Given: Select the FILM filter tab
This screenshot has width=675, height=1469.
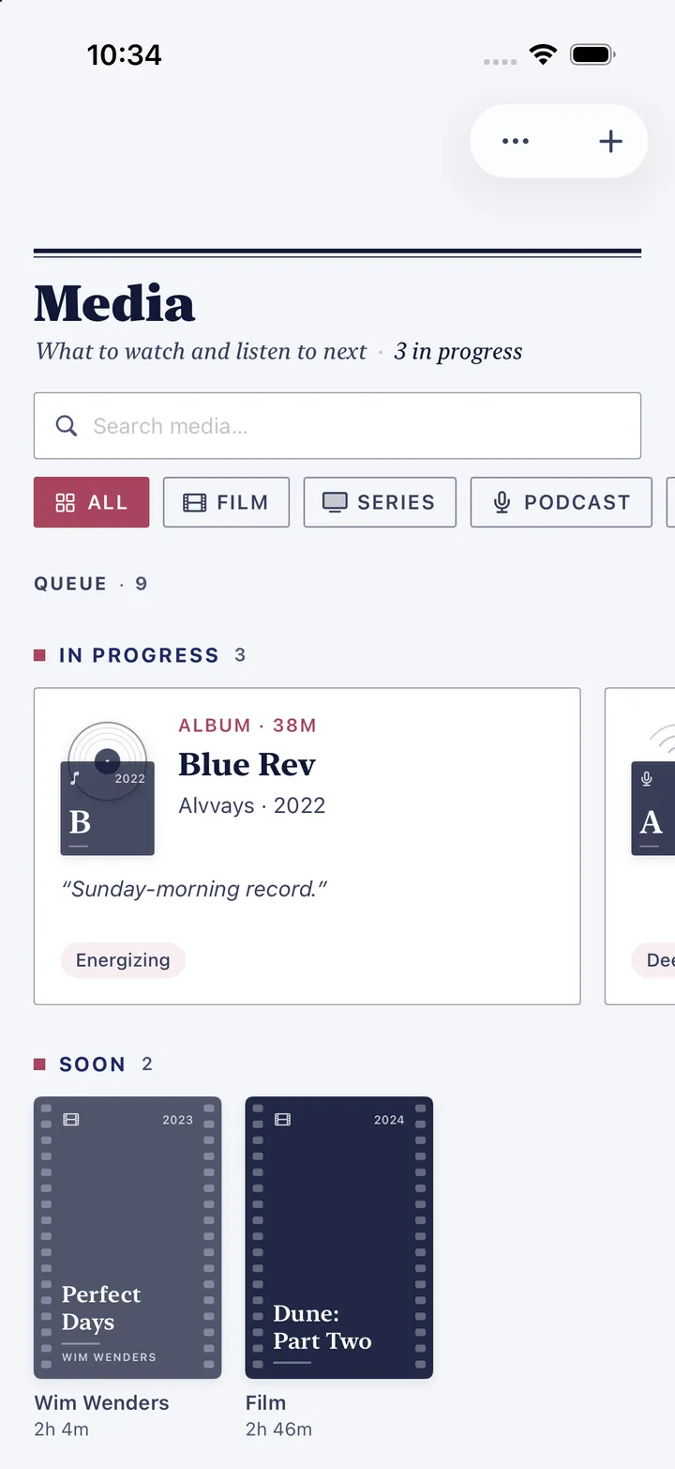Looking at the screenshot, I should (226, 502).
